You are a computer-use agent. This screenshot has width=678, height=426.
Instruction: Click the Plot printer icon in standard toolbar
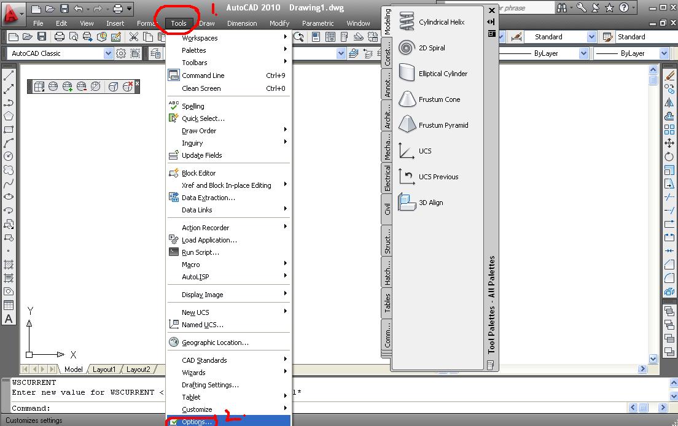tap(59, 37)
